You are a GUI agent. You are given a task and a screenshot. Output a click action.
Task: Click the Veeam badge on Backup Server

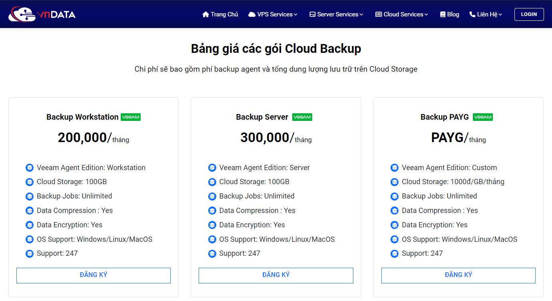coord(302,117)
